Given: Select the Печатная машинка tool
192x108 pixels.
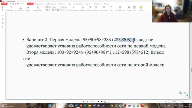Looking at the screenshot, I should 73,8.
